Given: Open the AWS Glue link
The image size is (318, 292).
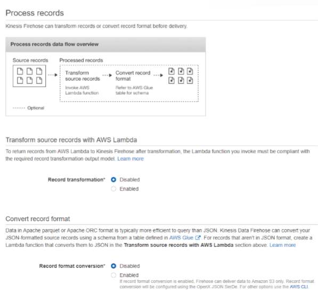Looking at the screenshot, I should (181, 238).
